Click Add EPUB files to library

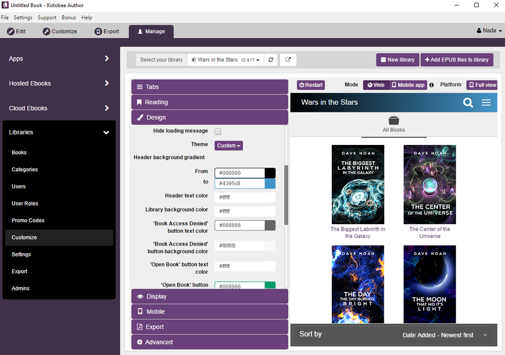pos(457,60)
